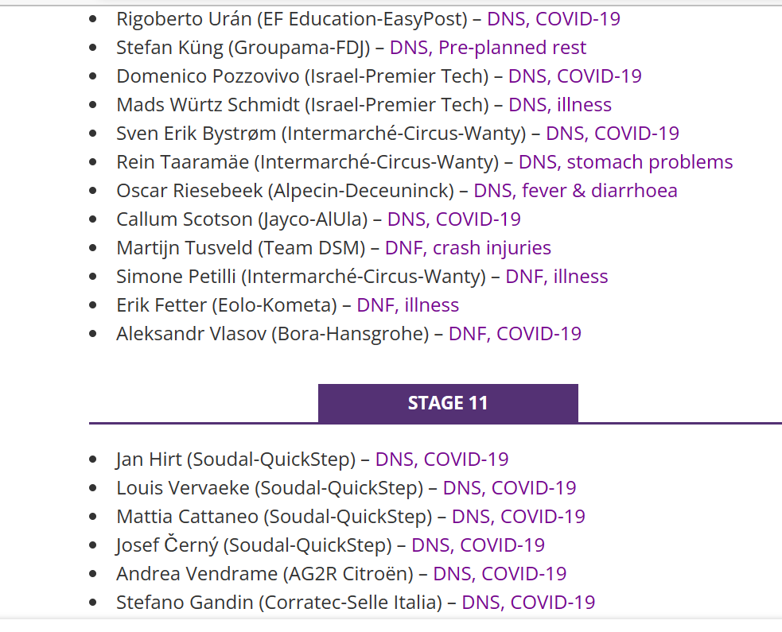Open Aleksandr Vlasov's "DNF, COVID-19" link
Screen dimensions: 782x632
coord(515,334)
